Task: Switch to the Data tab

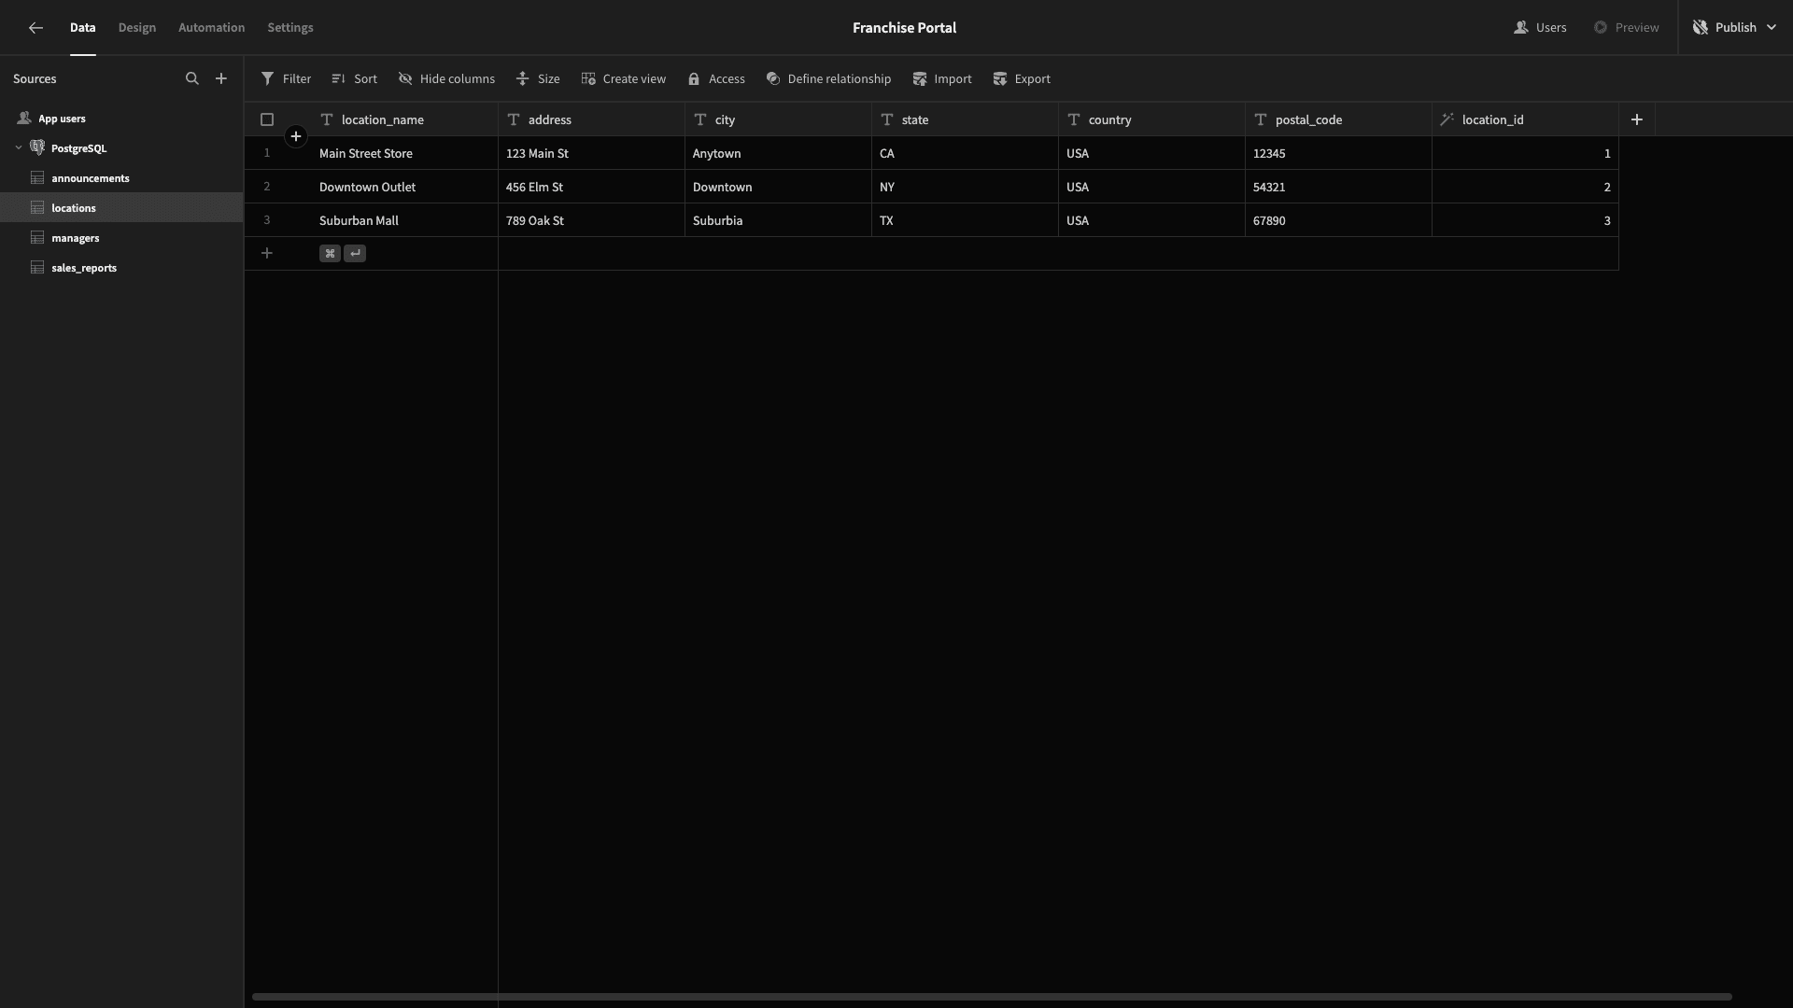Action: point(82,28)
